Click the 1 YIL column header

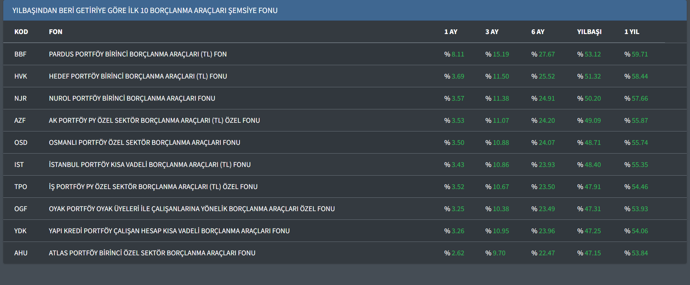coord(632,32)
